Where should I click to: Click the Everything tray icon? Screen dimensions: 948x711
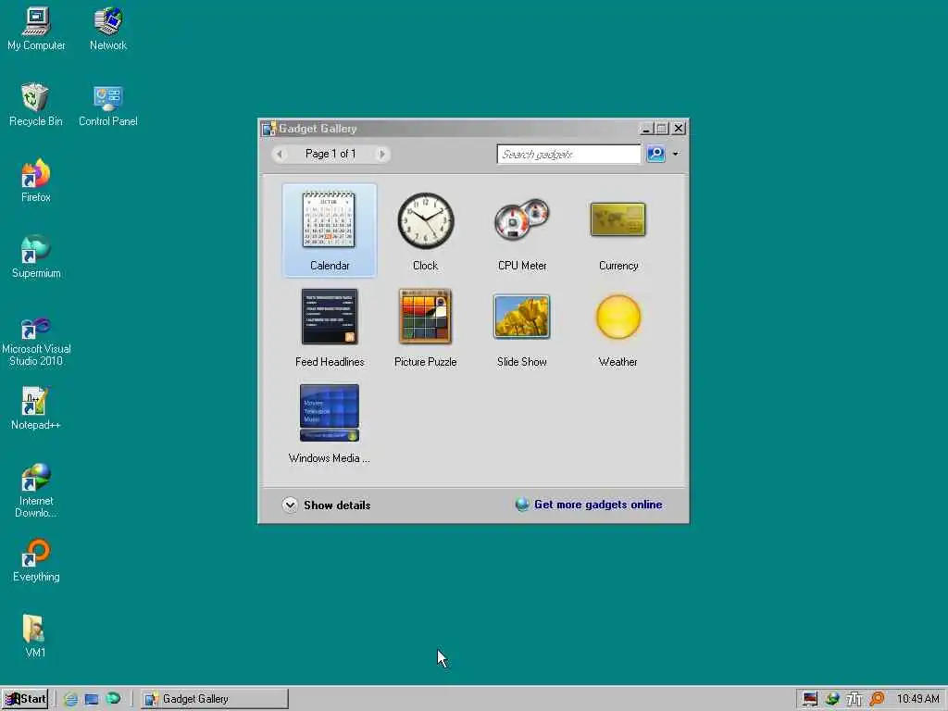click(x=877, y=699)
